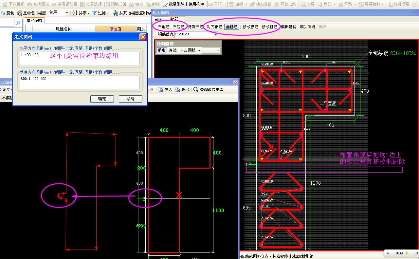This screenshot has height=259, width=419.
Task: Expand the 平移 pan options arrow
Action: click(355, 4)
